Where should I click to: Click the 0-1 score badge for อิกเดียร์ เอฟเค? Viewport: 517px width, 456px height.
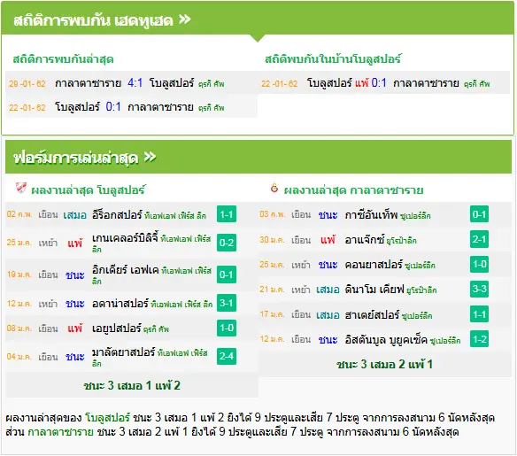pyautogui.click(x=227, y=274)
